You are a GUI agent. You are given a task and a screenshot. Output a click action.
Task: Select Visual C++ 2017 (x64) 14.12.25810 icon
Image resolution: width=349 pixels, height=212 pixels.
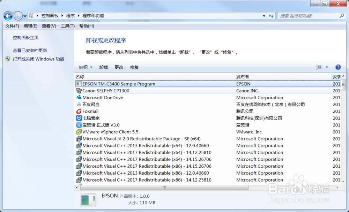coord(79,153)
